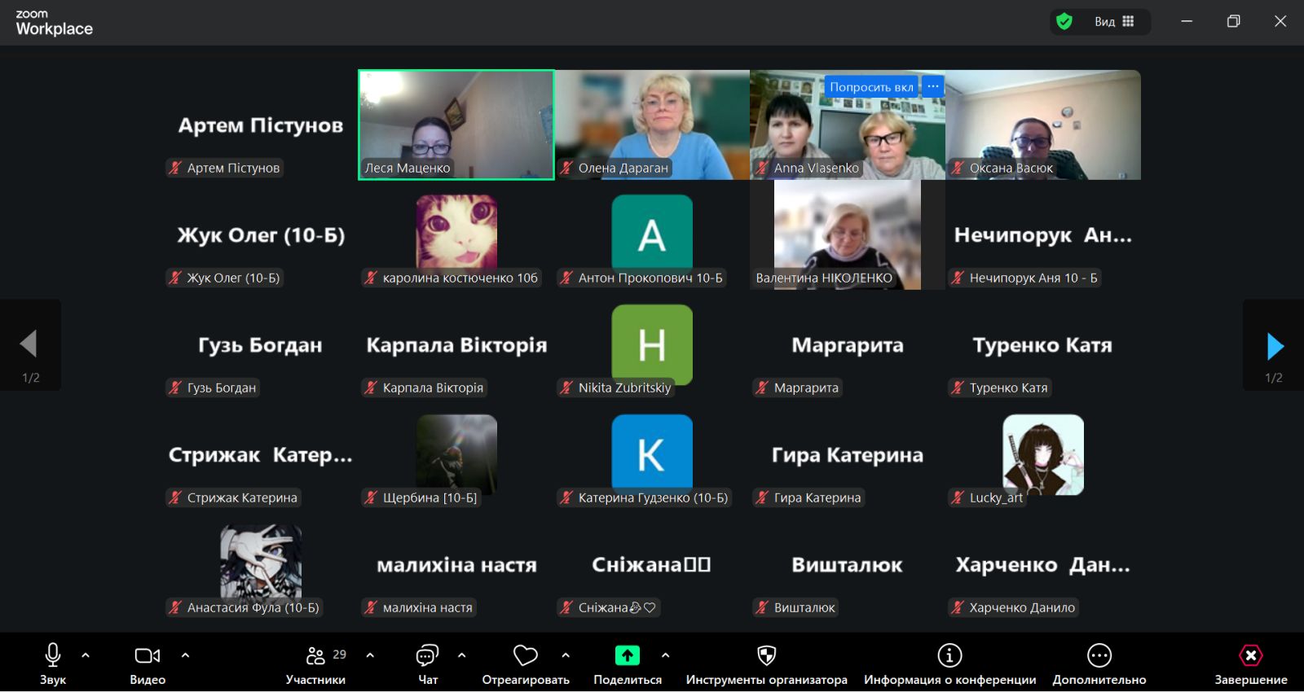The image size is (1304, 692).
Task: Click the Артем Пістунов large name text
Action: coord(261,125)
